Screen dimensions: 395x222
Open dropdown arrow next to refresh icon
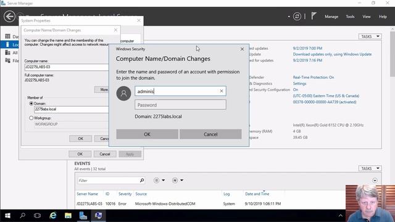coord(289,17)
